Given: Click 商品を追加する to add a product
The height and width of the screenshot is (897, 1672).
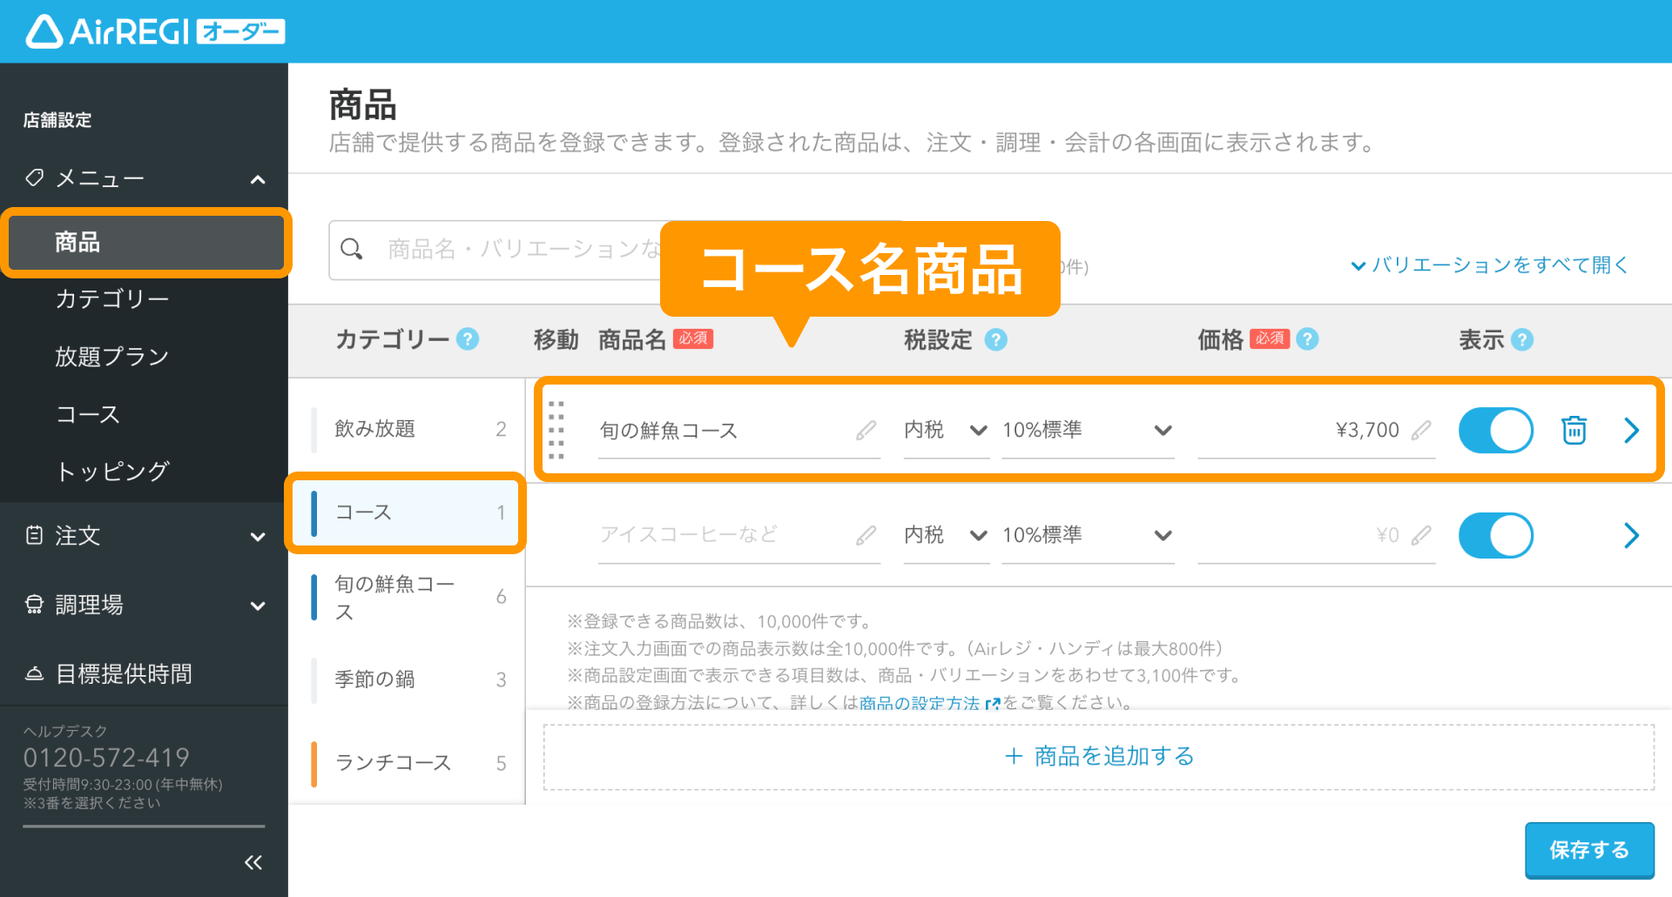Looking at the screenshot, I should (1099, 756).
